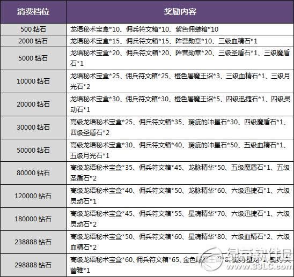Select the 500 钻石 tier cell

coord(33,29)
